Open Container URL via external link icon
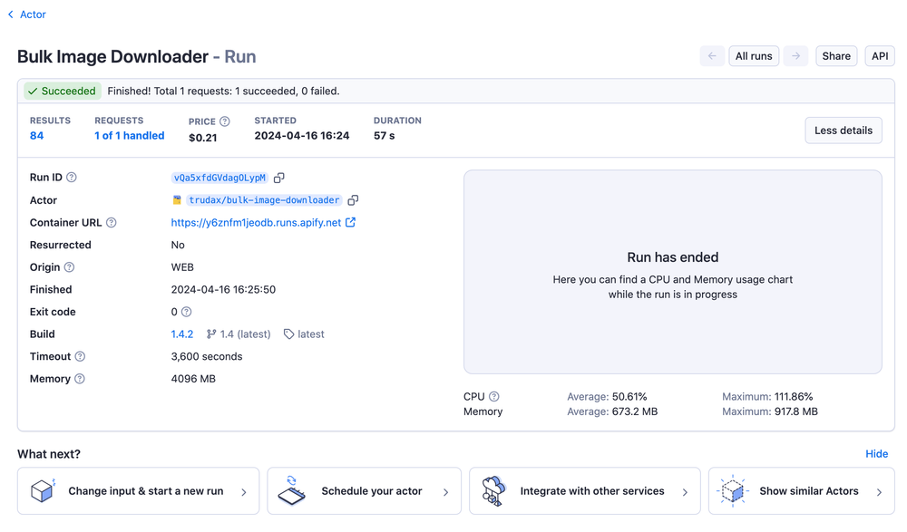Screen dimensions: 907x532 tap(350, 222)
